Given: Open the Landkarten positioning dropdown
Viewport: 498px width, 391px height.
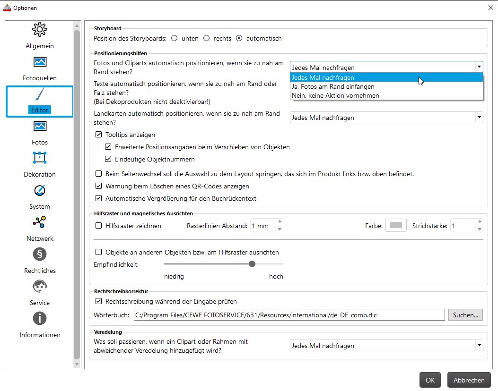Looking at the screenshot, I should (386, 118).
